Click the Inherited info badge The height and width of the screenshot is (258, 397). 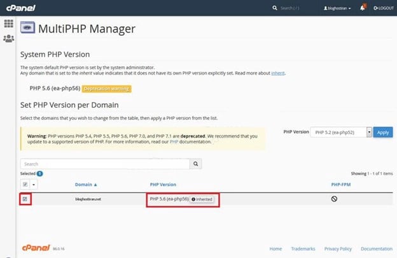click(x=202, y=199)
